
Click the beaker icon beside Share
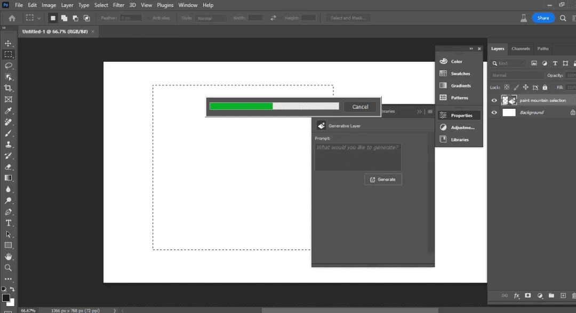(524, 18)
